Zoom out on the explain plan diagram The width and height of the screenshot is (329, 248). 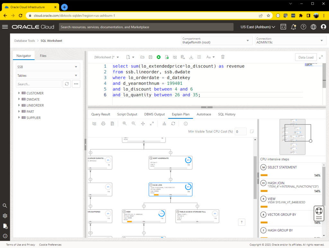point(133,124)
